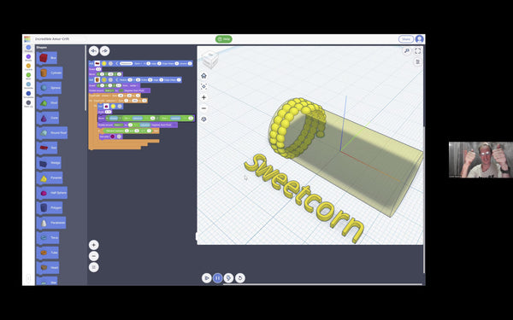The width and height of the screenshot is (513, 320).
Task: Enter fullscreen 3D viewer mode
Action: pyautogui.click(x=418, y=51)
